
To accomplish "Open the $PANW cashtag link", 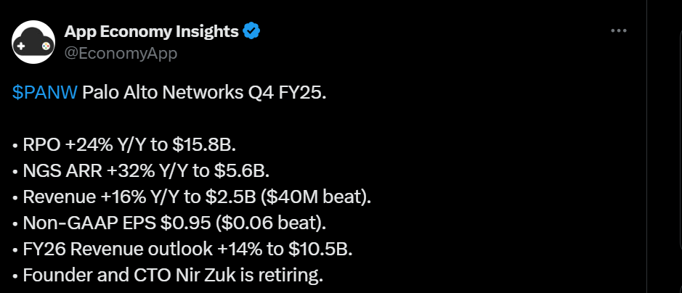I will [44, 94].
